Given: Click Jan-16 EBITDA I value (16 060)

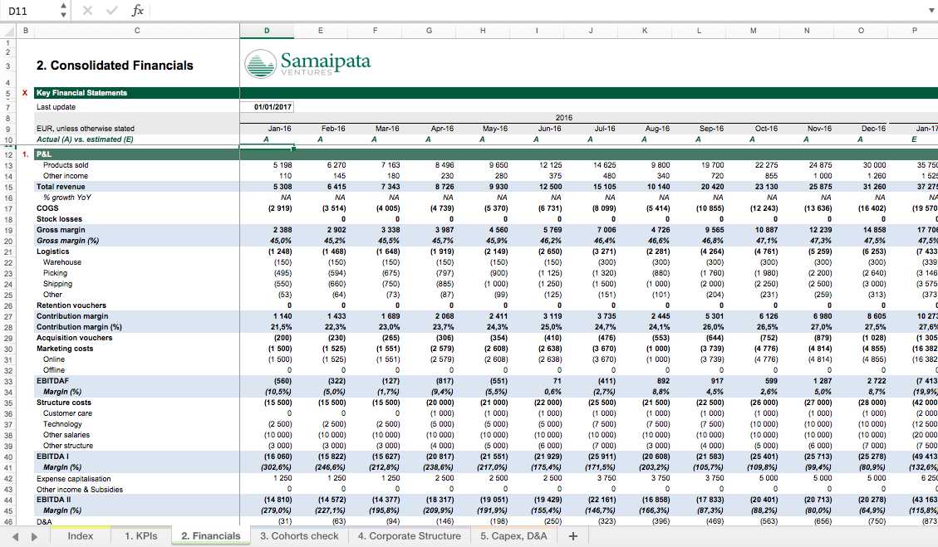Looking at the screenshot, I should coord(278,457).
